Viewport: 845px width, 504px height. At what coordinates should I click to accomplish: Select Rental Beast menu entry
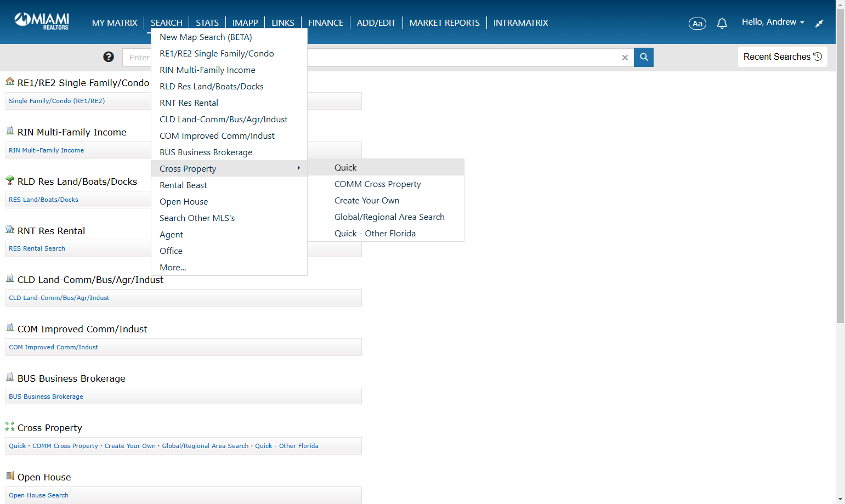pyautogui.click(x=229, y=185)
